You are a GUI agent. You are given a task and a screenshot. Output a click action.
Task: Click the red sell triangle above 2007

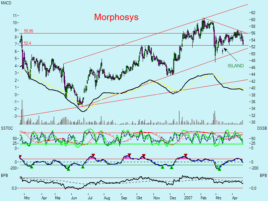tap(186, 155)
